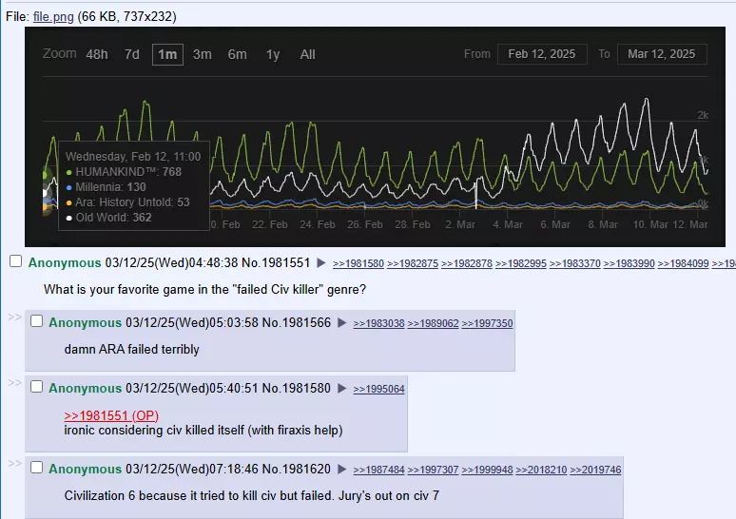Image resolution: width=736 pixels, height=519 pixels.
Task: Click post number No.1981580
Action: (296, 389)
